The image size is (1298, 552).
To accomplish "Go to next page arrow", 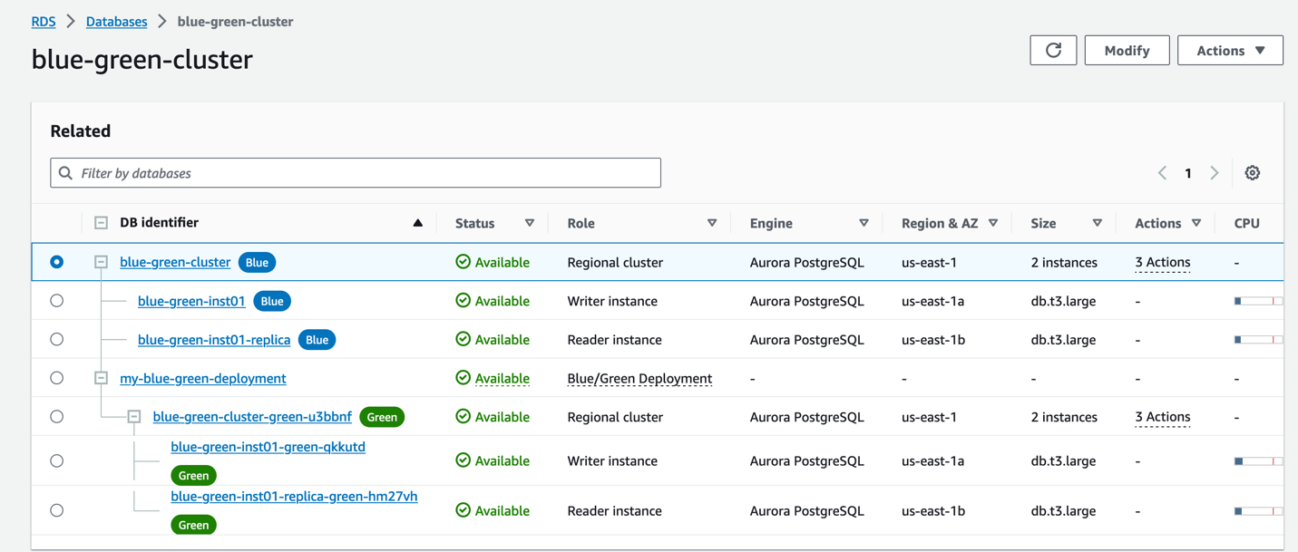I will pyautogui.click(x=1215, y=173).
